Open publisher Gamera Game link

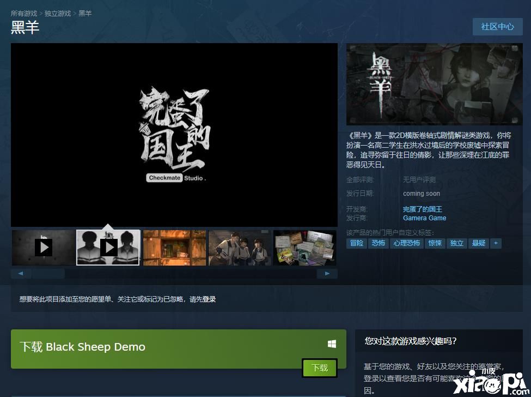click(x=424, y=218)
